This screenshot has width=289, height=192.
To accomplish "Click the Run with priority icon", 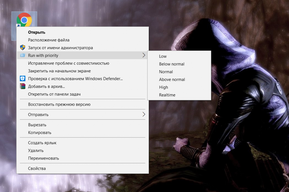I will point(23,55).
